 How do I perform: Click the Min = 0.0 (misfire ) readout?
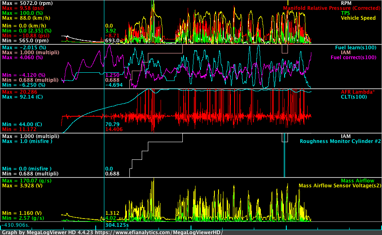(27, 169)
